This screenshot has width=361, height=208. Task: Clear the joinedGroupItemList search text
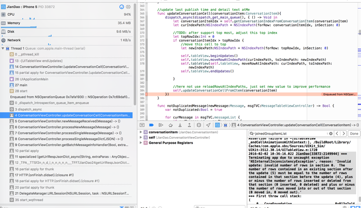(331, 134)
